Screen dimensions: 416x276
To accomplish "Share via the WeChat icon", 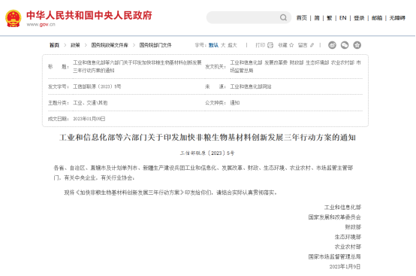I will click(345, 45).
